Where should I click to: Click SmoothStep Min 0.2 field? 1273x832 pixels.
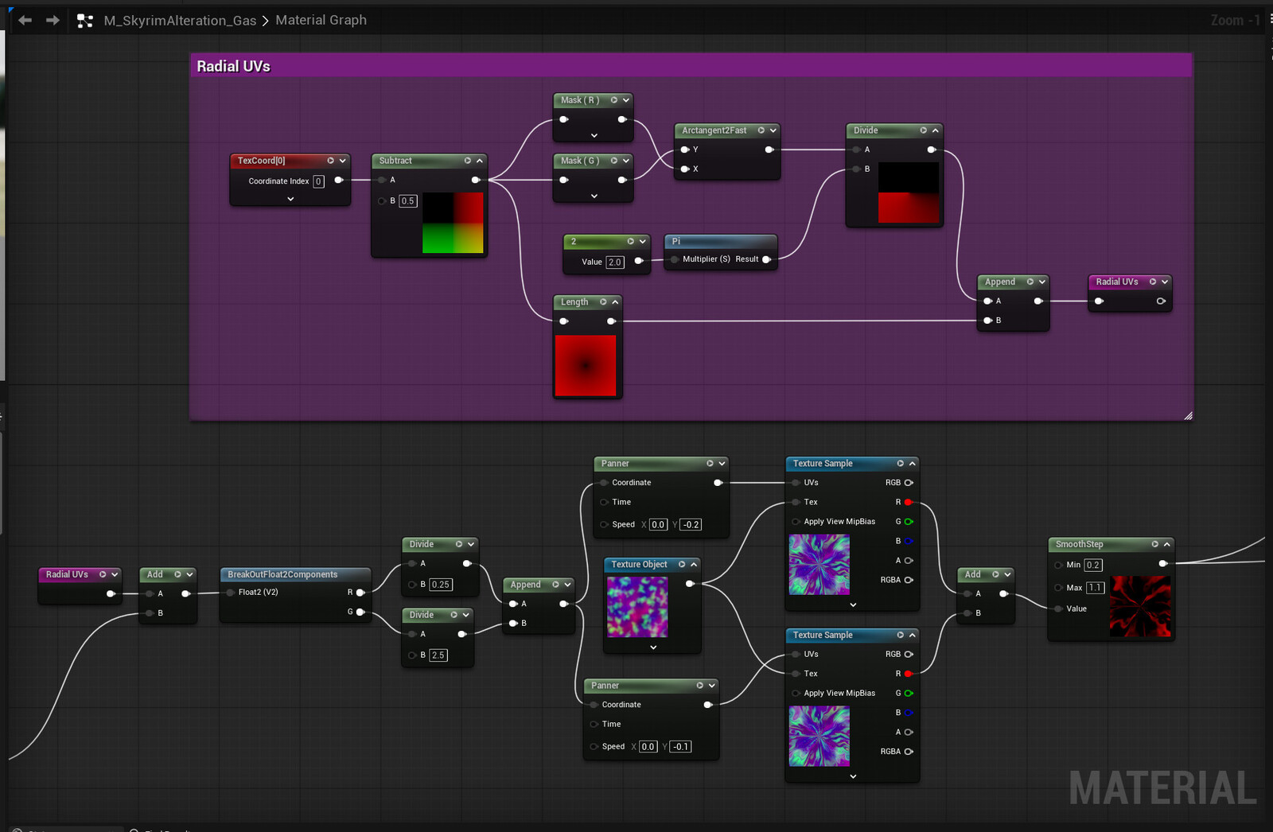pyautogui.click(x=1093, y=566)
